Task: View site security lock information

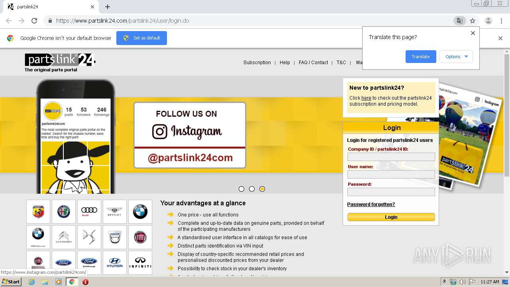Action: pyautogui.click(x=50, y=21)
